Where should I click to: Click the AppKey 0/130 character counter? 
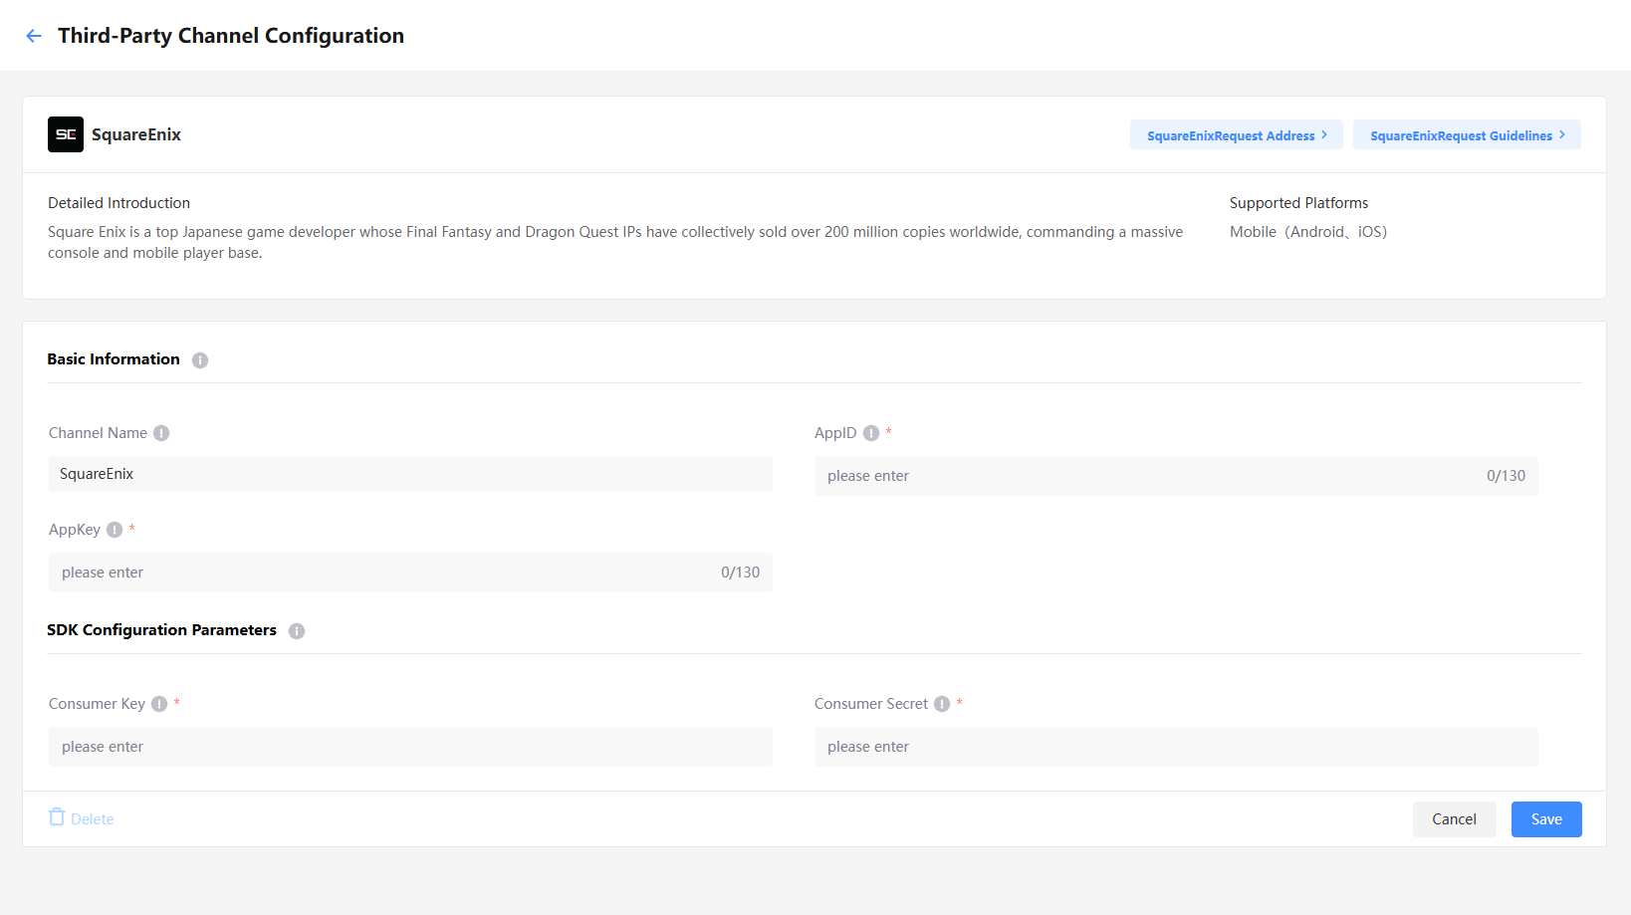click(740, 572)
